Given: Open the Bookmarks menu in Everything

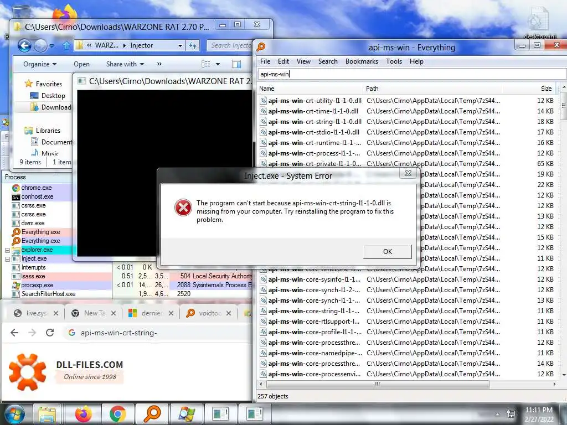Looking at the screenshot, I should tap(362, 61).
